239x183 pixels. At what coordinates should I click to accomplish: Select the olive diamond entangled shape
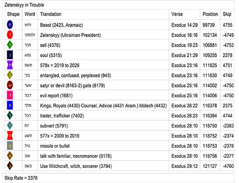pos(10,75)
